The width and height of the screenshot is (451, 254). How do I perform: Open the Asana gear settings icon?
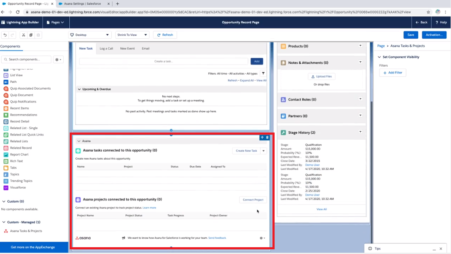262,238
